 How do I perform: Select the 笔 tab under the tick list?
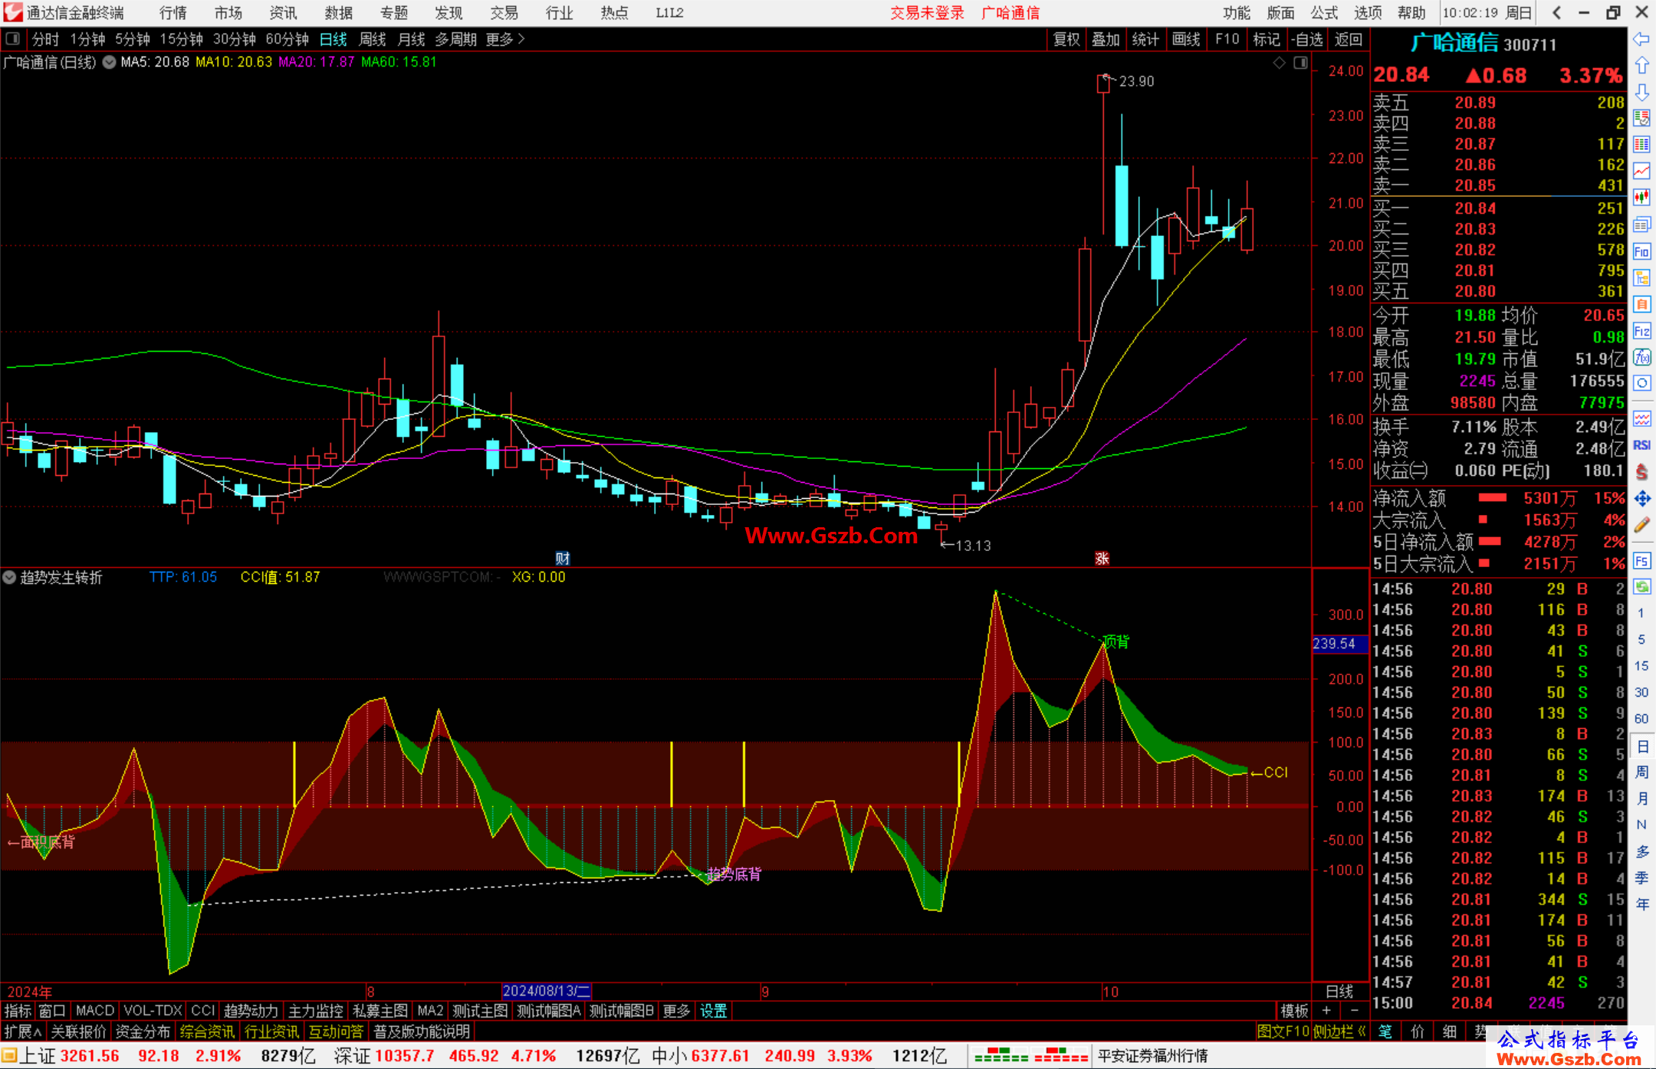pos(1385,1031)
